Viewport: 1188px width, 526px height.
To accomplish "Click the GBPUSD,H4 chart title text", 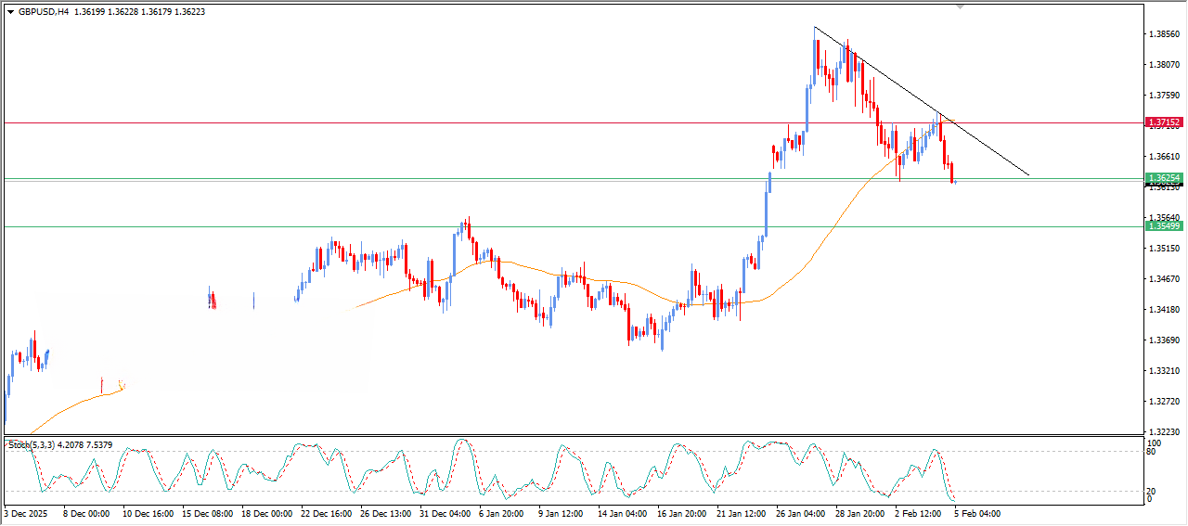I will pos(44,12).
